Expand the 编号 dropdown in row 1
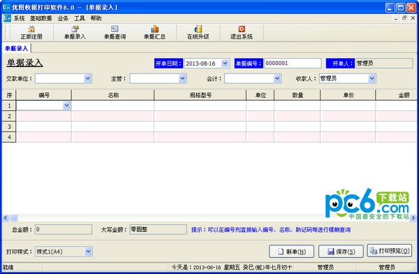Viewport: 419px width, 274px height. coord(66,106)
